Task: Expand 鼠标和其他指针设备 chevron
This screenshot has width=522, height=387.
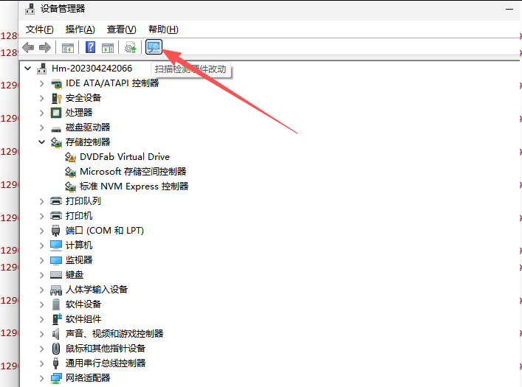Action: click(41, 349)
